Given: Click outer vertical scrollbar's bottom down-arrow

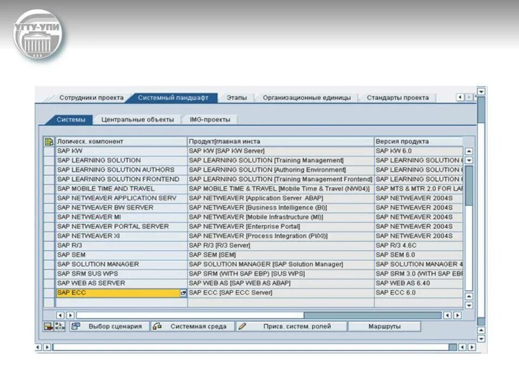Looking at the screenshot, I should [481, 339].
